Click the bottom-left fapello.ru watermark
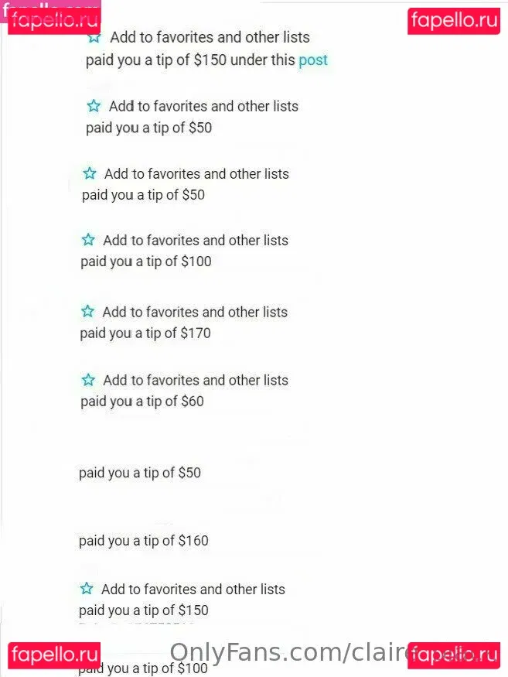The height and width of the screenshot is (677, 508). tap(54, 655)
